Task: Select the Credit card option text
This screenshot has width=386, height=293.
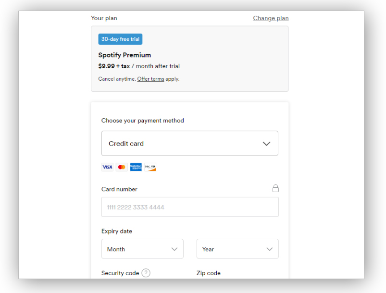Action: (125, 143)
